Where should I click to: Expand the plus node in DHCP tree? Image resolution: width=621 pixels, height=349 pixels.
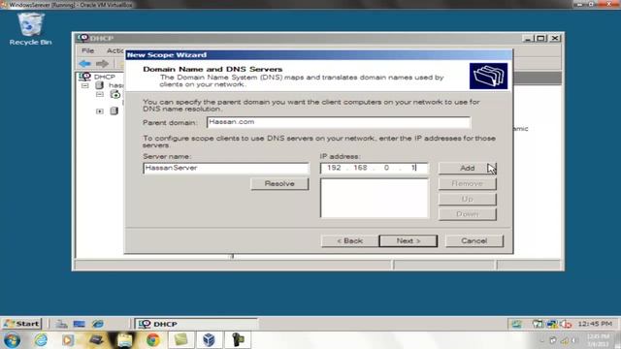pos(100,111)
